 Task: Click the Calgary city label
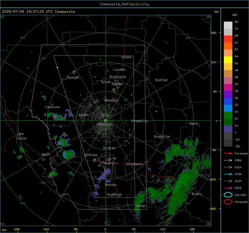108,163
